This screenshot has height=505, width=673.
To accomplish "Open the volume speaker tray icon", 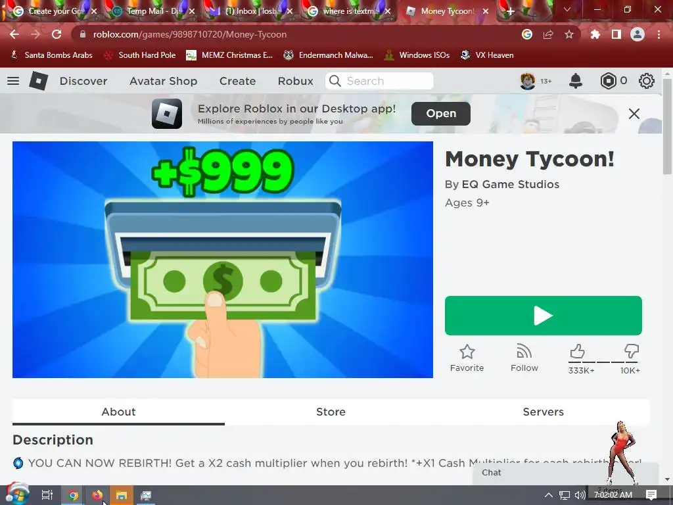I will pos(580,495).
